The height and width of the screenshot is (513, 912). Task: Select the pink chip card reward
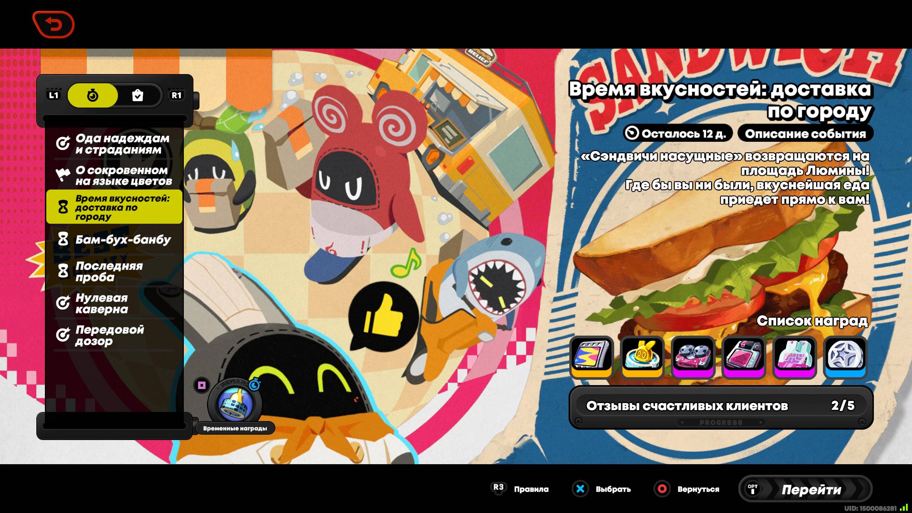(x=744, y=356)
